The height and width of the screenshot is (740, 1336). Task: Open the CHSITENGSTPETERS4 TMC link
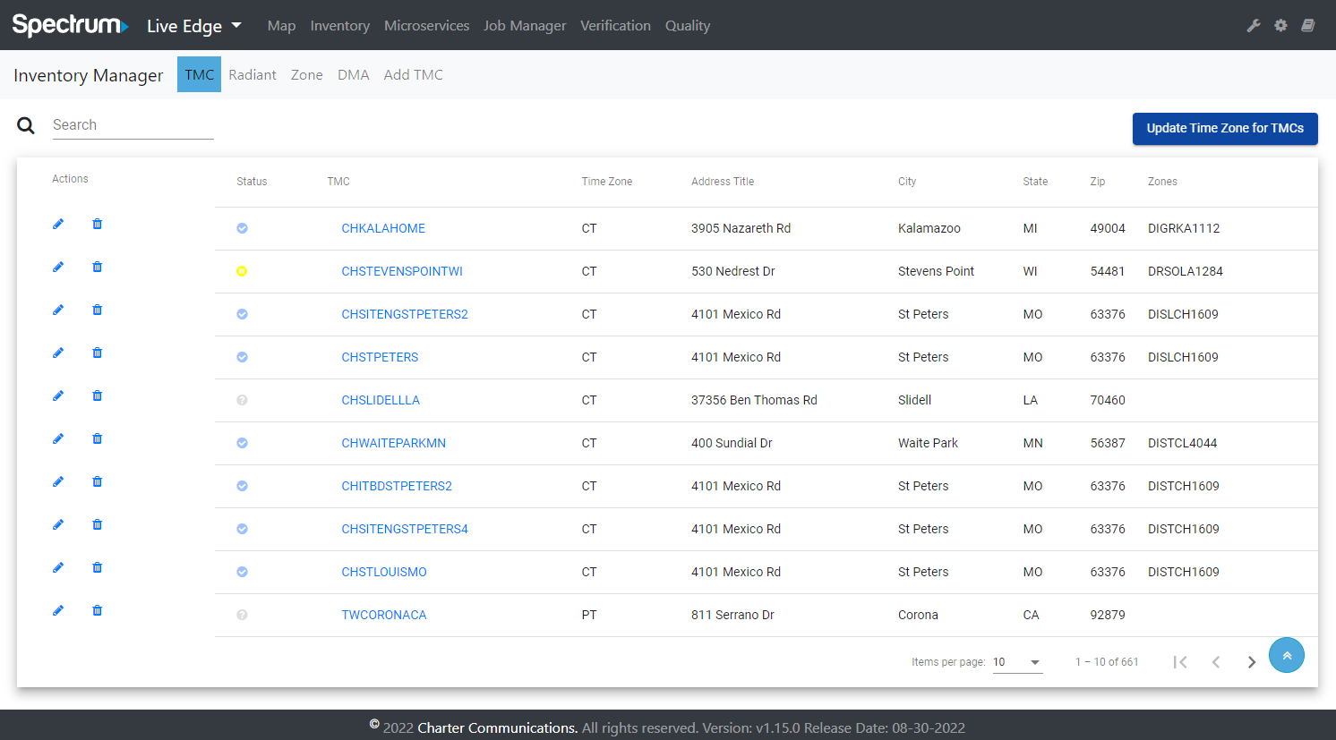pos(405,529)
